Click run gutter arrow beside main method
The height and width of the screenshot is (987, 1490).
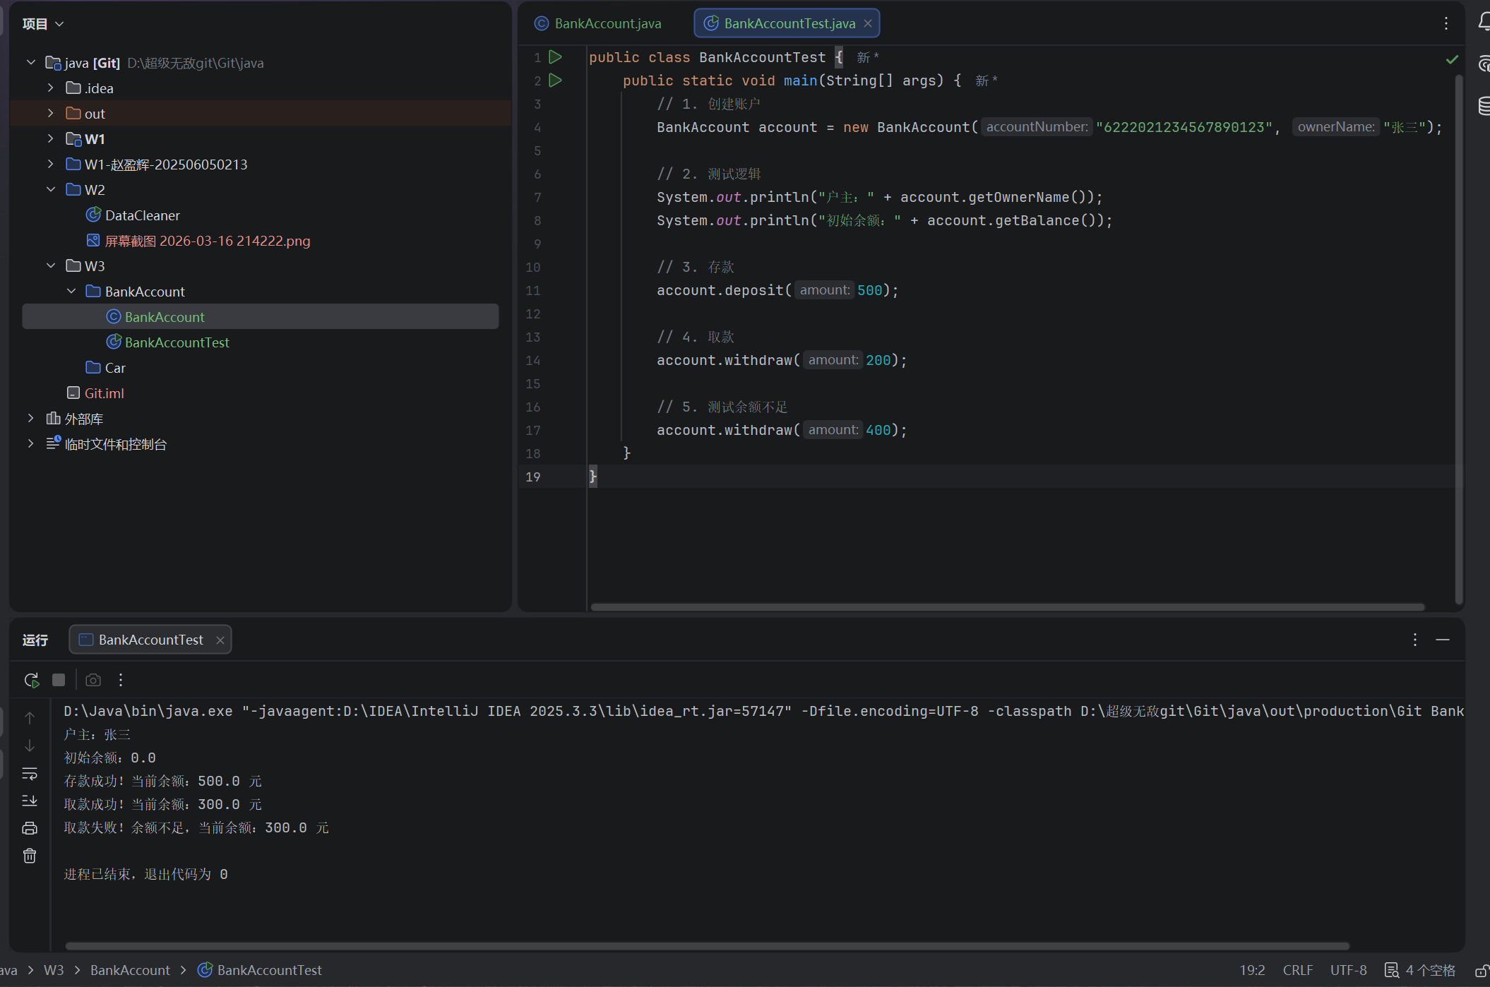tap(556, 80)
